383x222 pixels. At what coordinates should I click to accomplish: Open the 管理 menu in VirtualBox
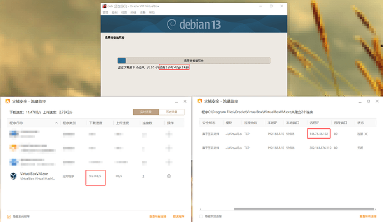105,12
